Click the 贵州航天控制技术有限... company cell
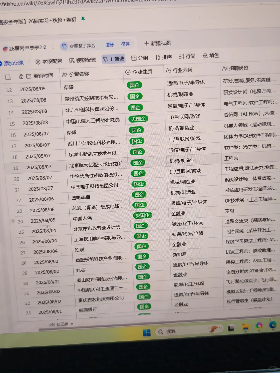 [x=91, y=98]
